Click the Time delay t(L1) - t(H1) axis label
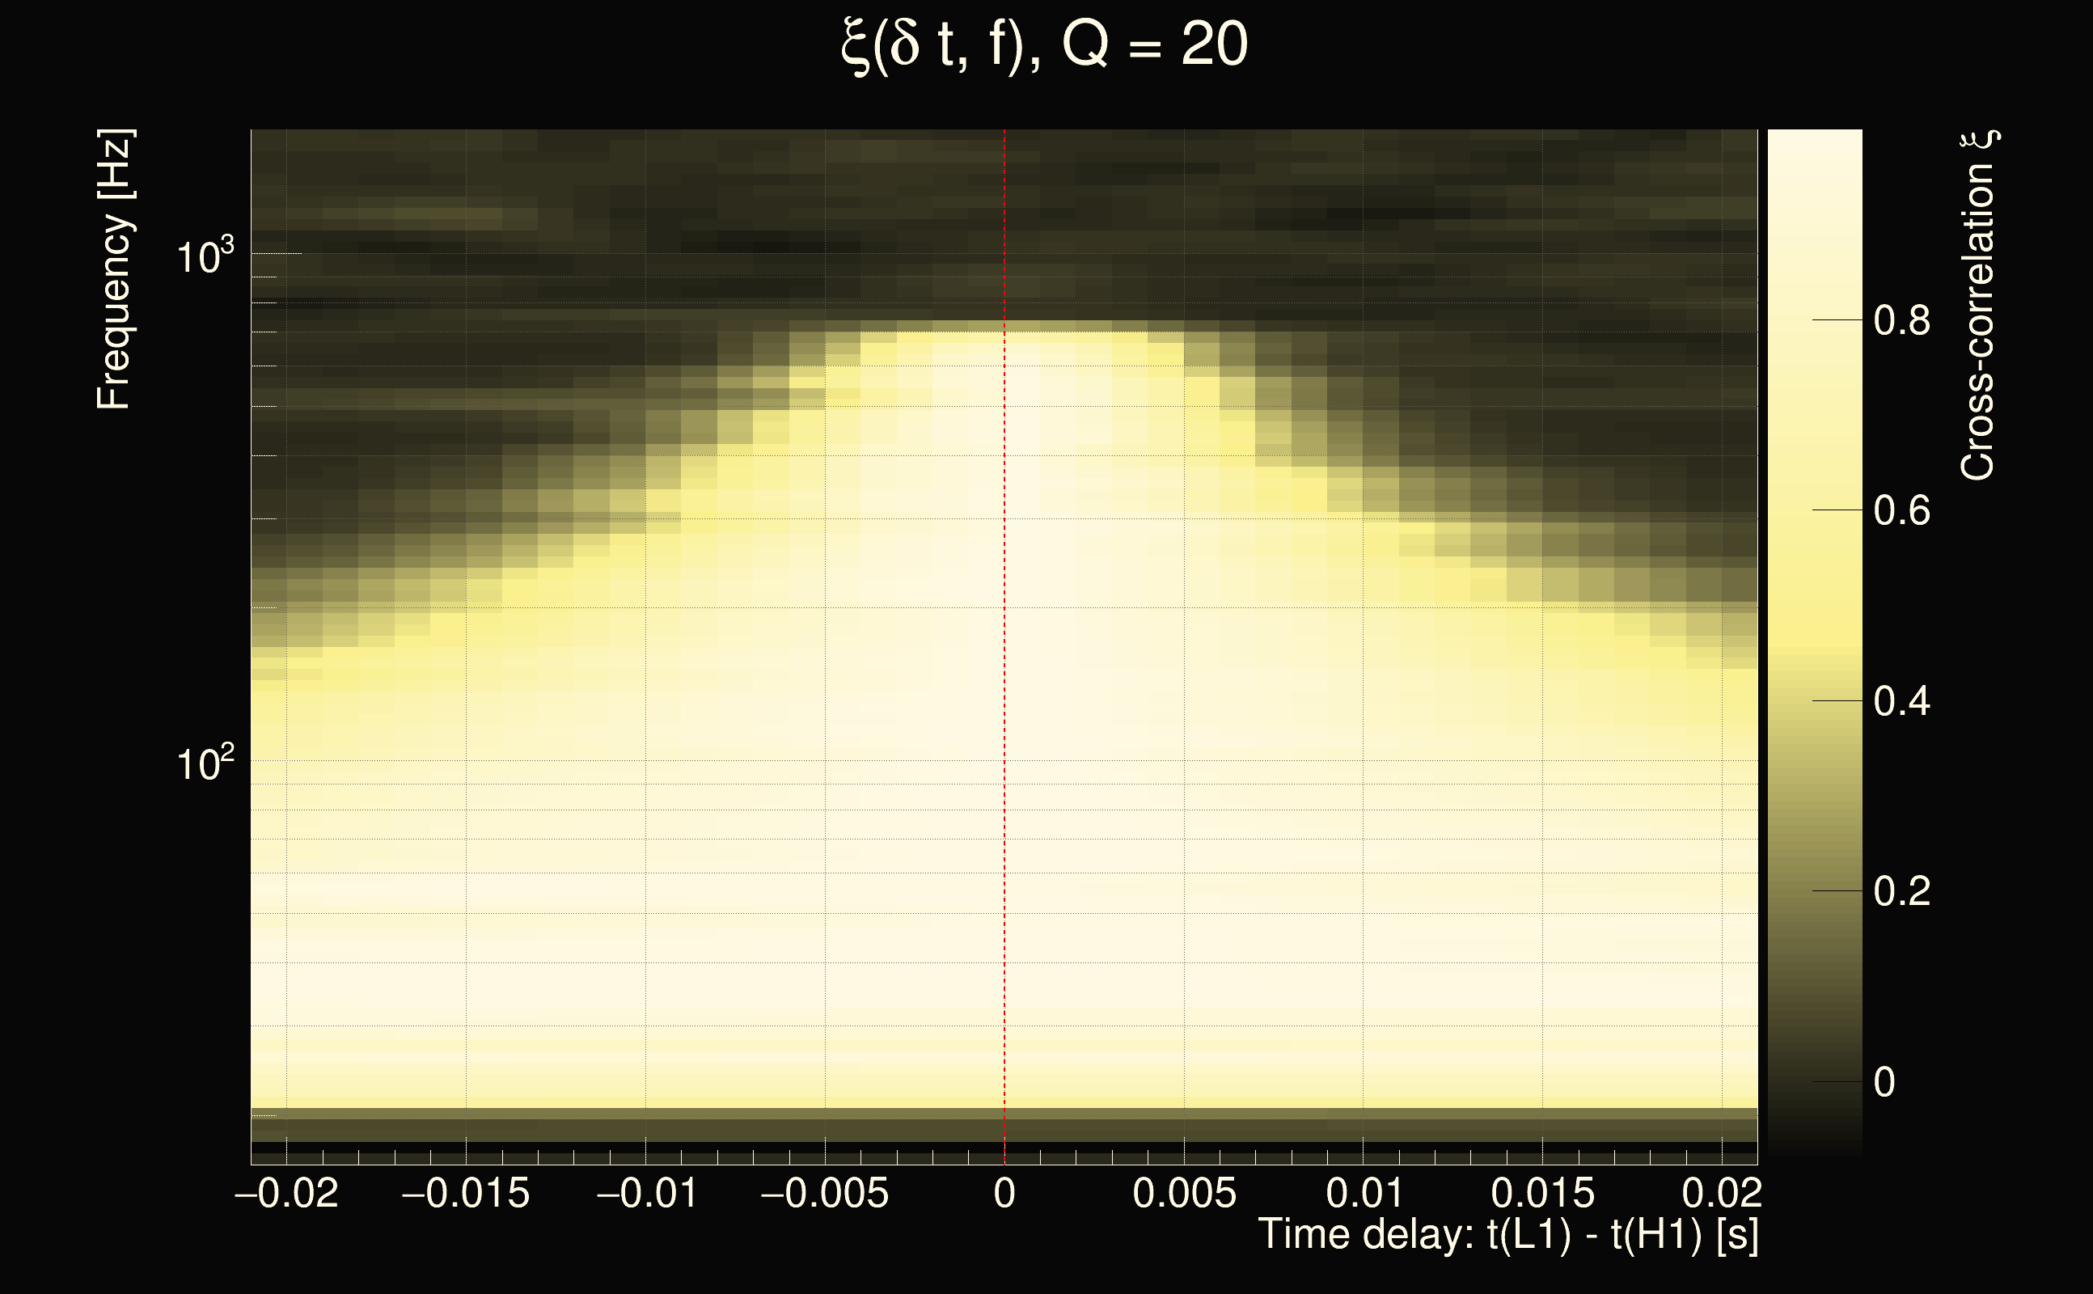The image size is (2093, 1294). tap(1507, 1234)
